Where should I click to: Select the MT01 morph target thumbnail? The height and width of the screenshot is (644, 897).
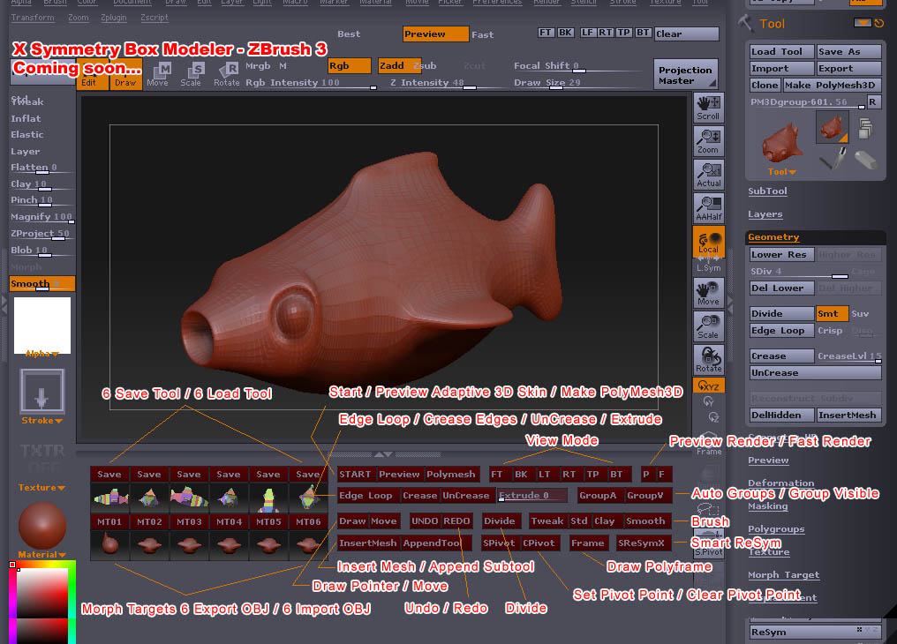pos(108,521)
